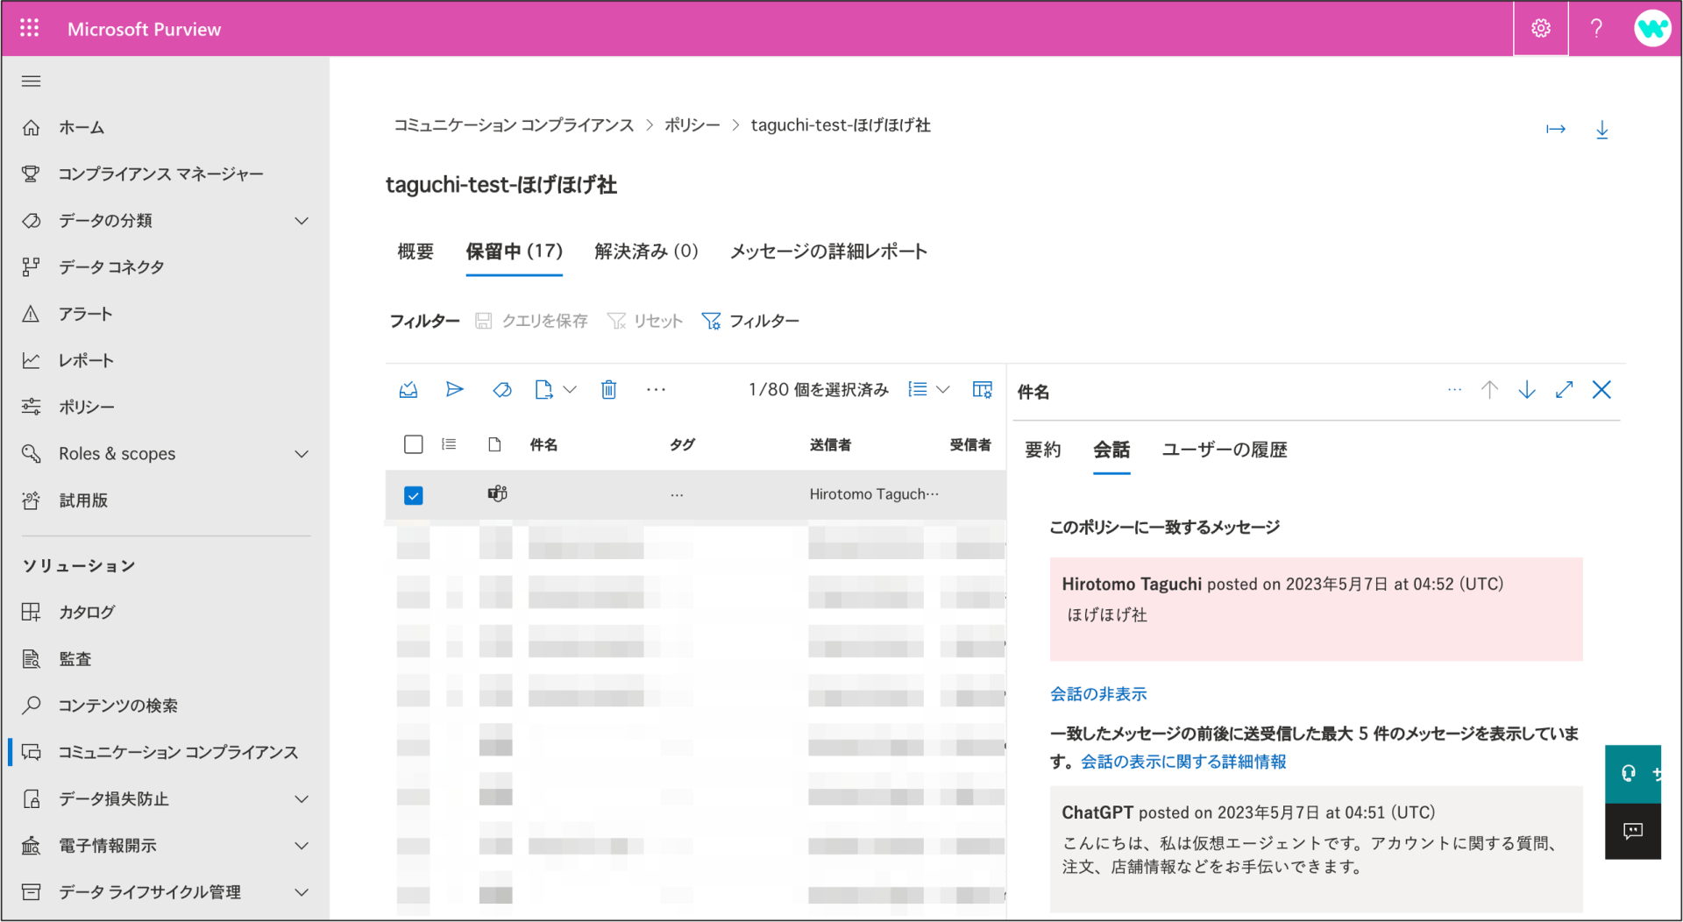The height and width of the screenshot is (922, 1683).
Task: Open the 解決済み (0) tab
Action: tap(645, 252)
